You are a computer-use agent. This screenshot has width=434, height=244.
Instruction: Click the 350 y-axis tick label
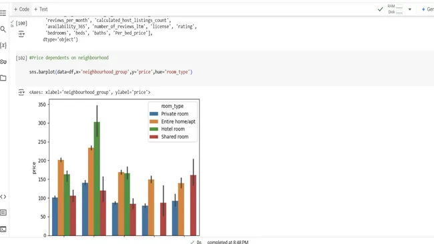[42, 105]
